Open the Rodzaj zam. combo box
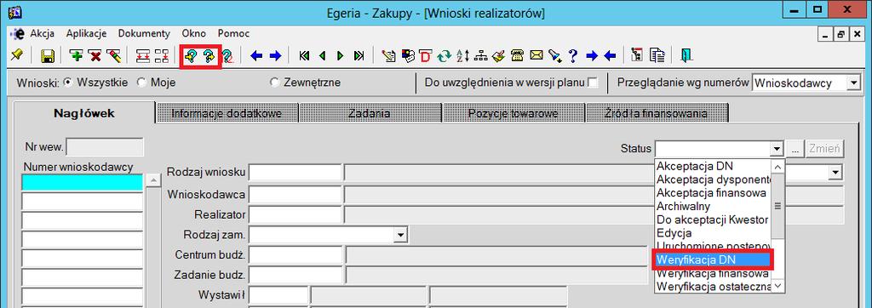Viewport: 872px width, 308px height. tap(329, 235)
